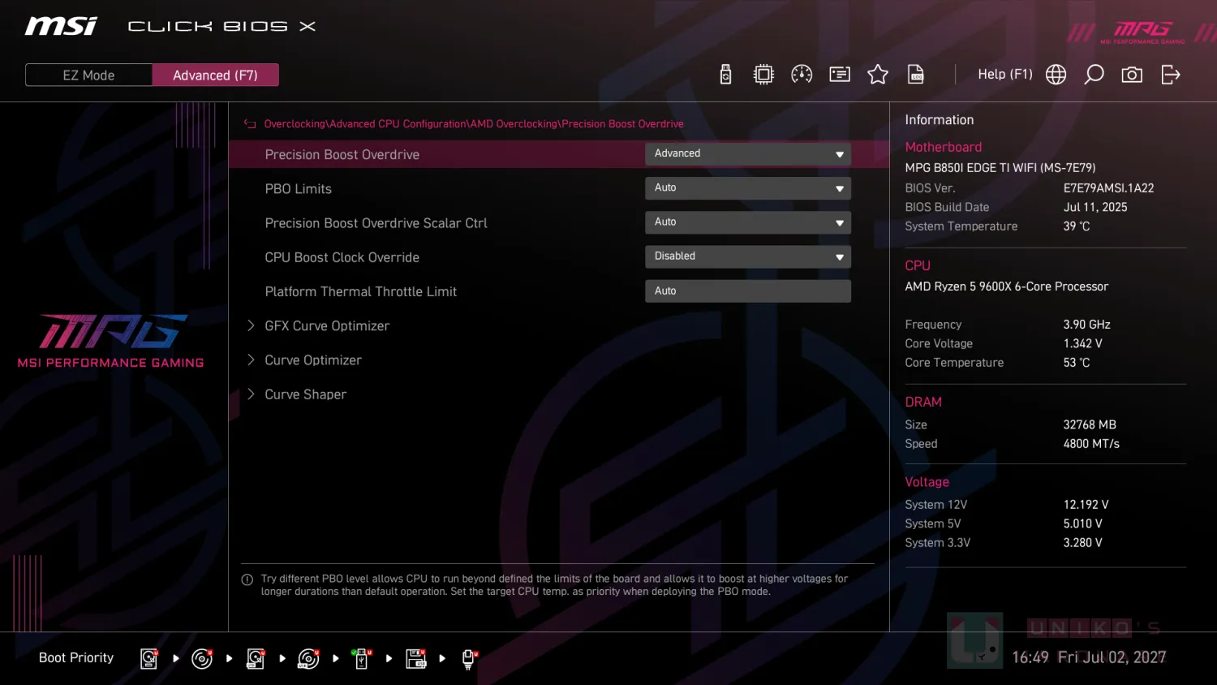Select the Advanced (F7) tab
The width and height of the screenshot is (1217, 685).
point(215,75)
